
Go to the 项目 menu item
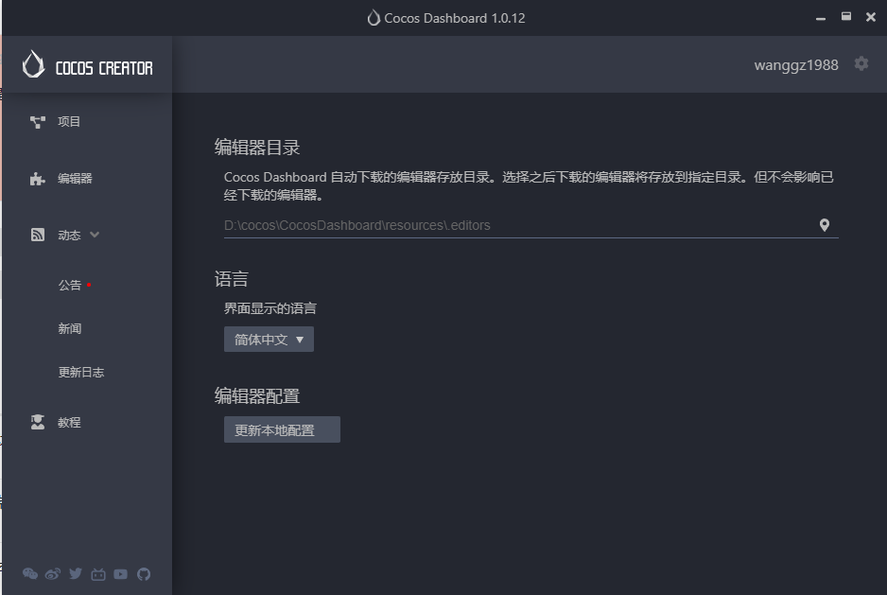(x=68, y=122)
